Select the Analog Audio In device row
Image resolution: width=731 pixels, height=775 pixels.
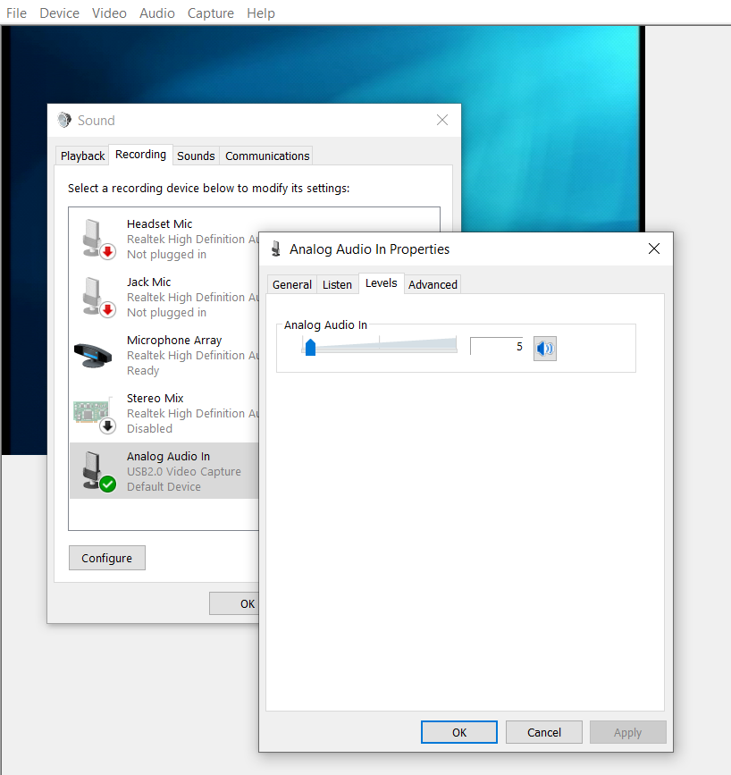click(164, 471)
